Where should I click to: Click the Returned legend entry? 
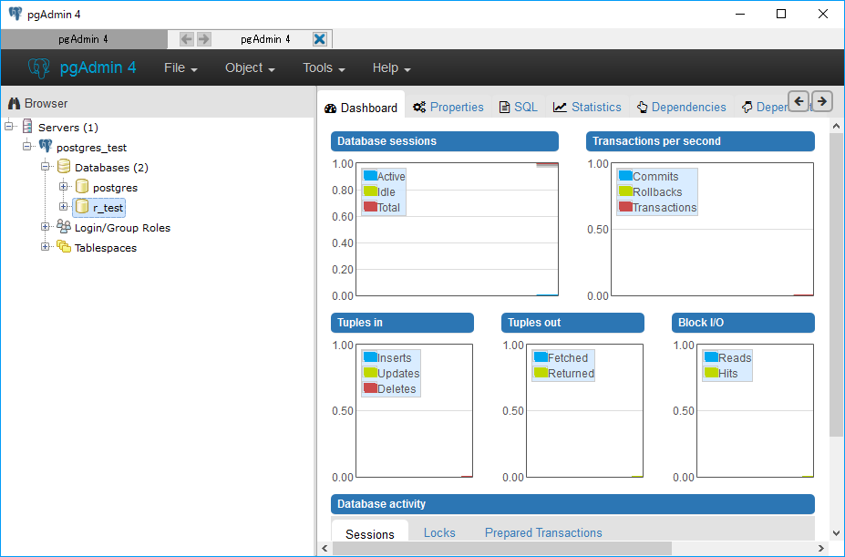coord(563,373)
